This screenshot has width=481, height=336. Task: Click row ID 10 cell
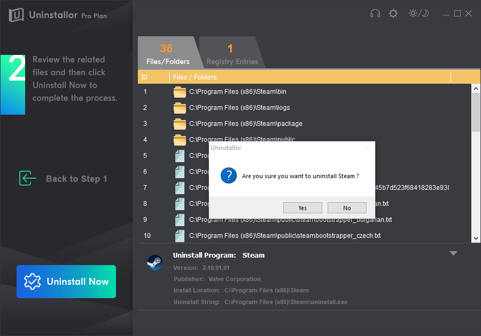click(147, 236)
